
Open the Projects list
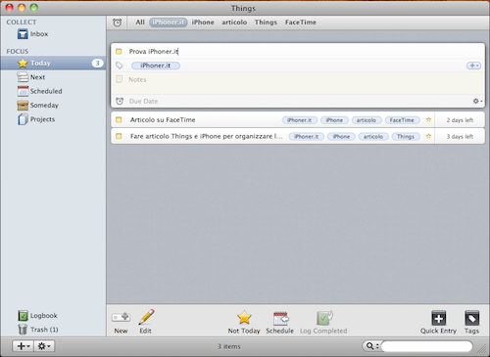[36, 119]
